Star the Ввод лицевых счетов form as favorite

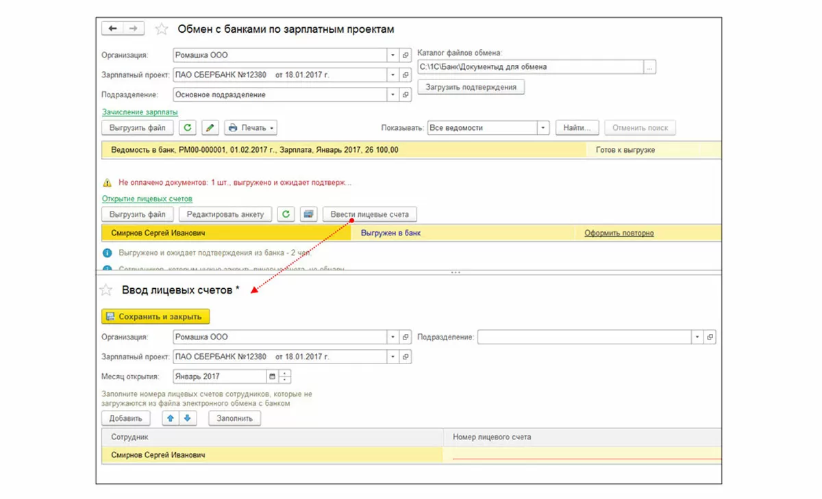coord(106,290)
